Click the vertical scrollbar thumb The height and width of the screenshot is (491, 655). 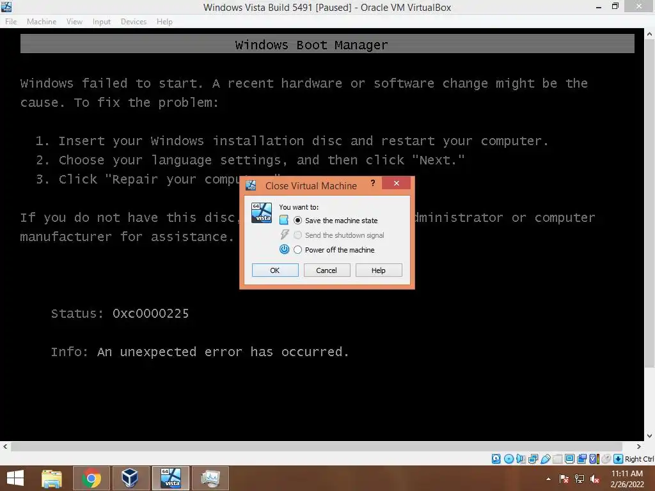tap(650, 204)
